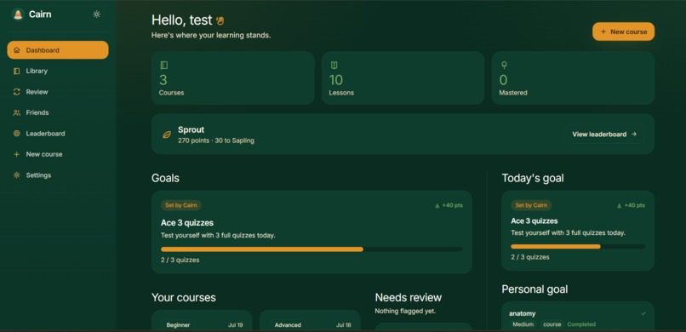Select Settings in the sidebar

(58, 175)
